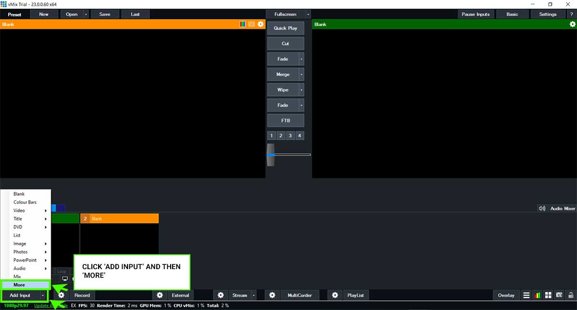
Task: Click the Settings button
Action: (548, 14)
